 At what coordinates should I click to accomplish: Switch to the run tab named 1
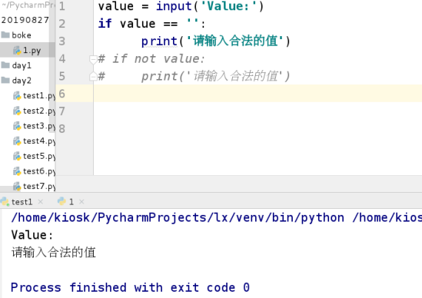point(71,202)
